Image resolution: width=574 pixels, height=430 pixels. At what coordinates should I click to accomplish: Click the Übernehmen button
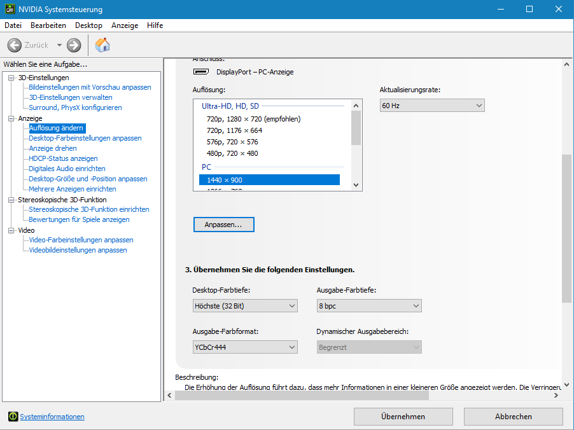[x=403, y=417]
